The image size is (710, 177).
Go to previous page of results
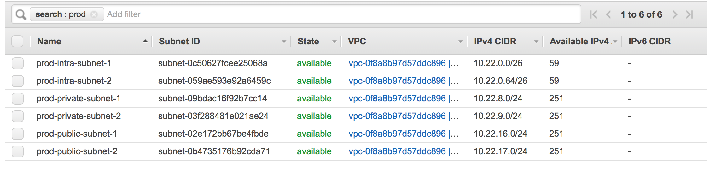click(608, 14)
